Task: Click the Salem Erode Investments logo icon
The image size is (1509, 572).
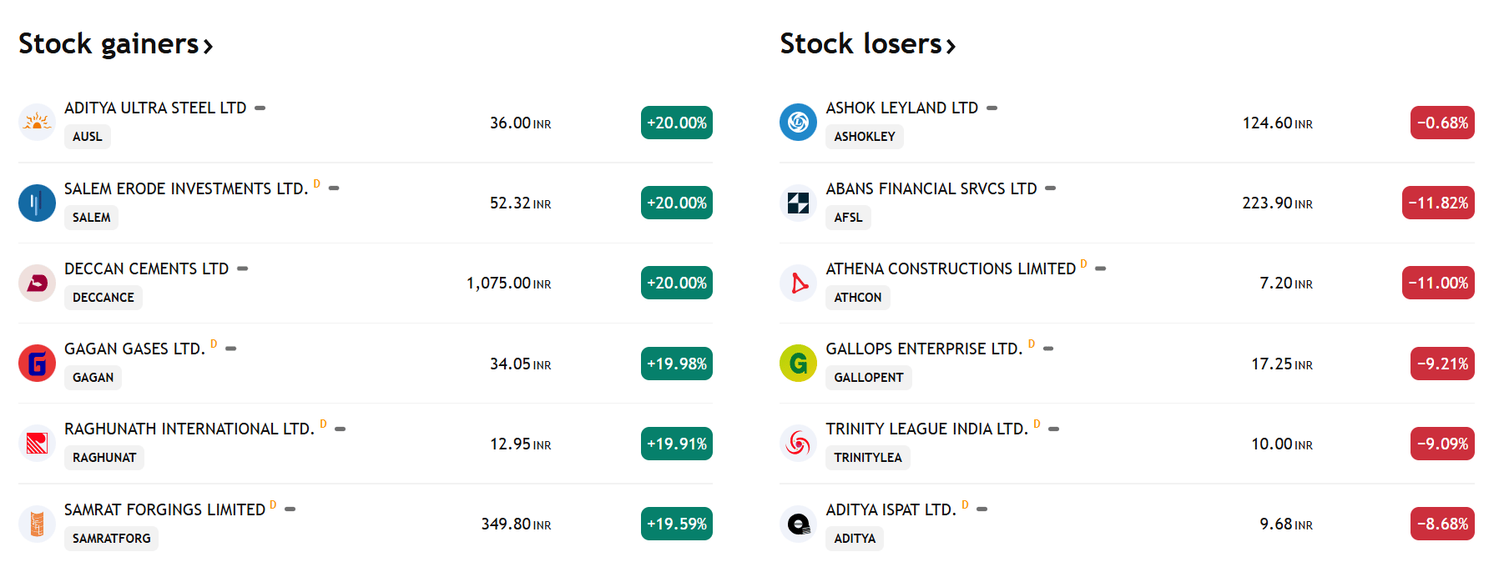Action: [x=37, y=203]
